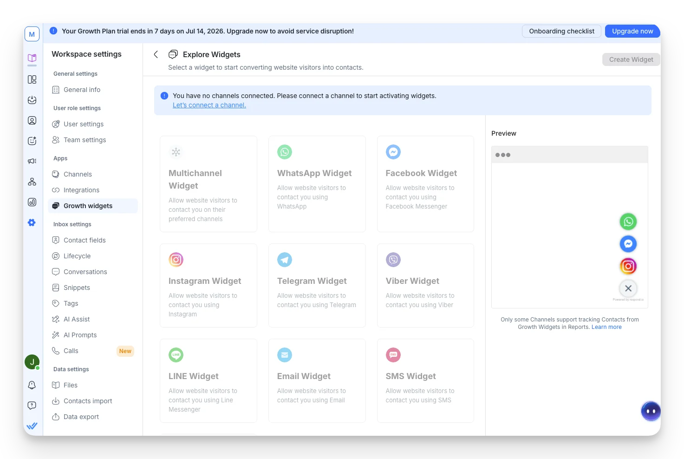The image size is (684, 459).
Task: Go back with the left chevron arrow
Action: coord(156,54)
